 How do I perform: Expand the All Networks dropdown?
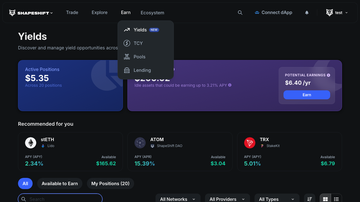coord(178,199)
